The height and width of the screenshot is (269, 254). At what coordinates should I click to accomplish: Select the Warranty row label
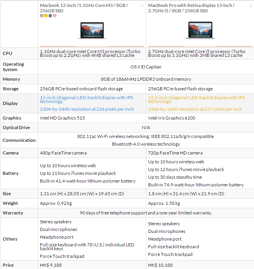point(13,213)
